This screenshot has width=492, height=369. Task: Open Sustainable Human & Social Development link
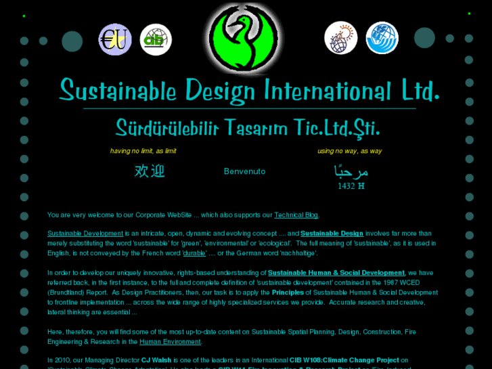(x=336, y=273)
